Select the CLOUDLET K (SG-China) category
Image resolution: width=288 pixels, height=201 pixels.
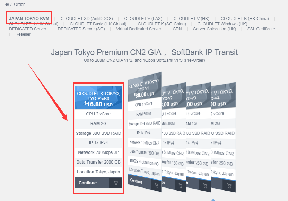(x=162, y=24)
